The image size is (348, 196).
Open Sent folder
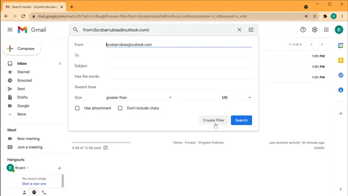click(21, 89)
